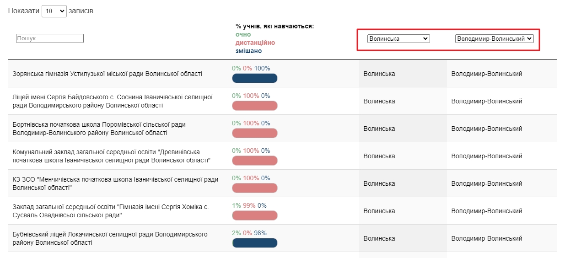Select Древинівська початкова школа entry
The image size is (565, 258).
click(x=112, y=156)
